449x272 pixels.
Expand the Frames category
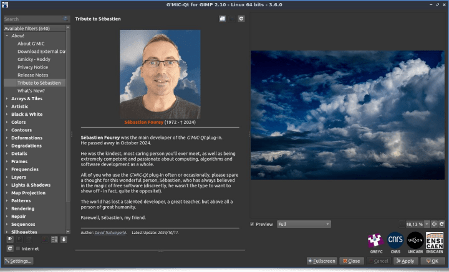[x=7, y=161]
